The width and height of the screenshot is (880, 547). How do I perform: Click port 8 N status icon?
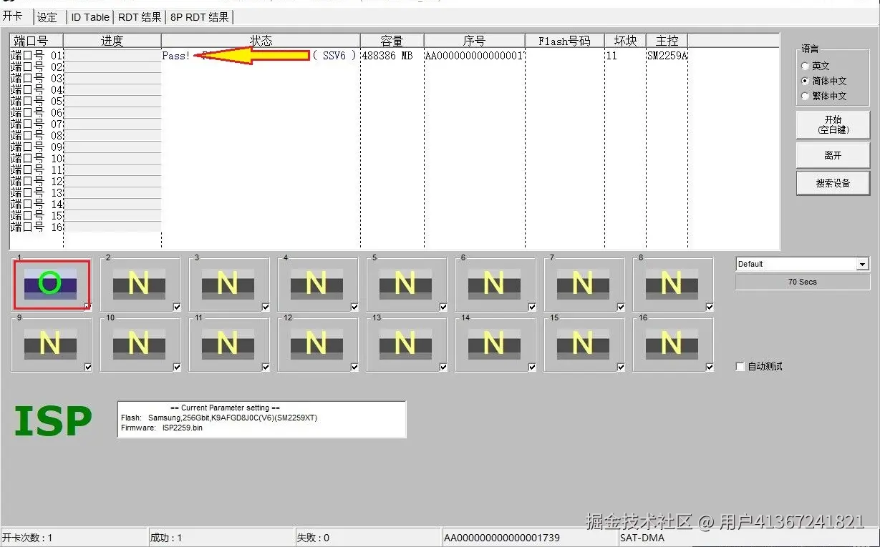click(x=671, y=283)
